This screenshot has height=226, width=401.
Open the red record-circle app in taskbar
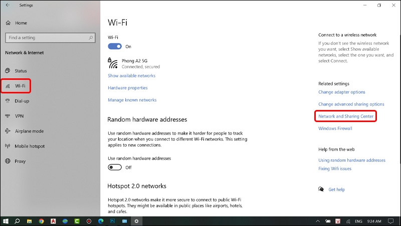[x=89, y=221]
